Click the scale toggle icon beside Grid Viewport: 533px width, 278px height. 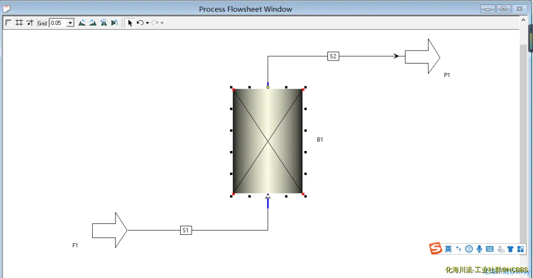tap(30, 23)
